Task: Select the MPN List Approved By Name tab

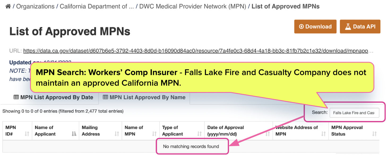Action: [x=144, y=97]
